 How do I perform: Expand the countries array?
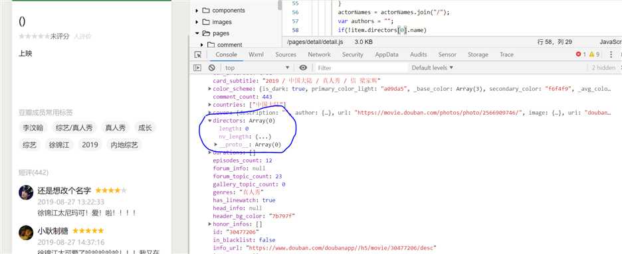point(210,105)
